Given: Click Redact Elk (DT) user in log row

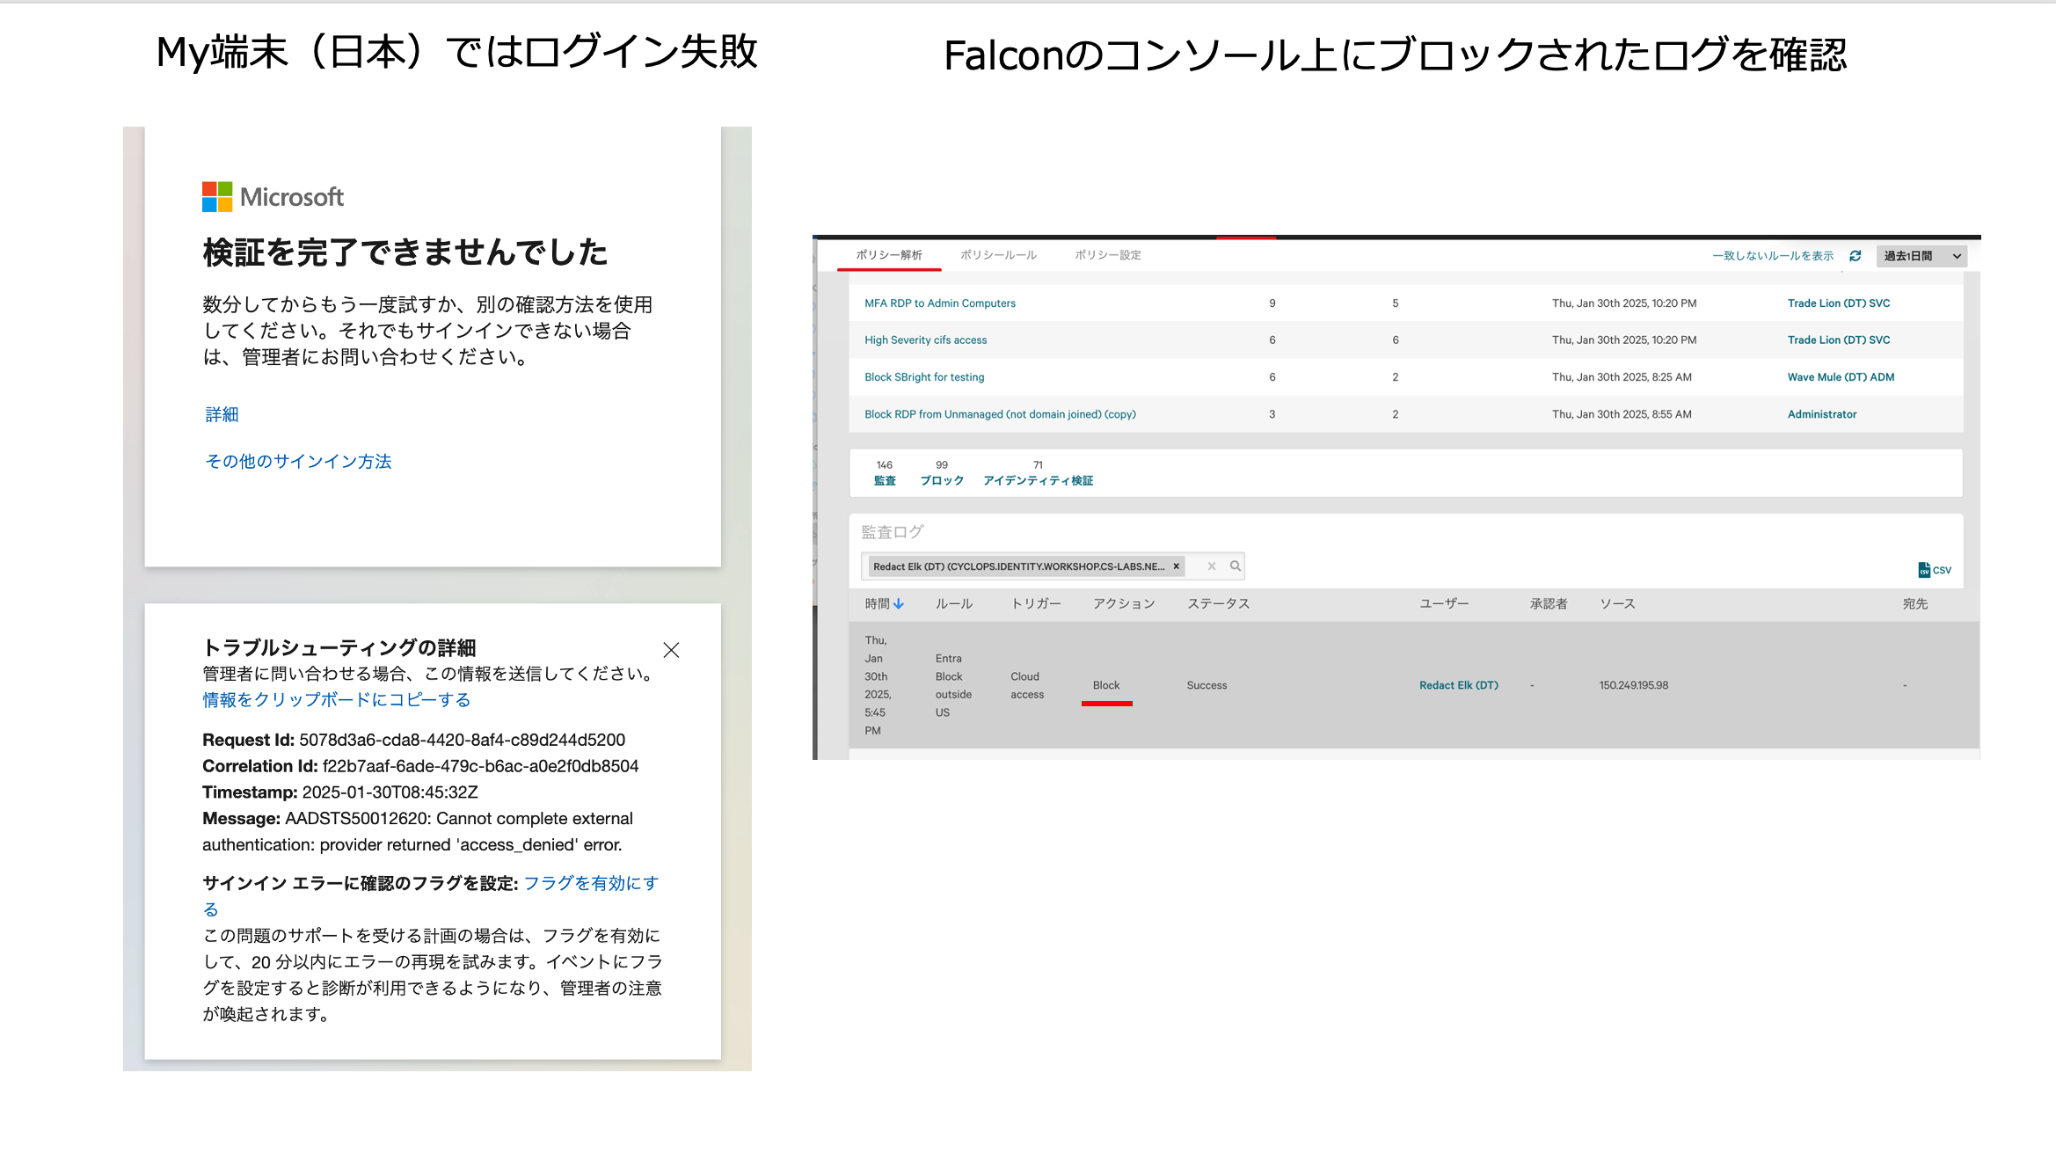Looking at the screenshot, I should pyautogui.click(x=1459, y=685).
